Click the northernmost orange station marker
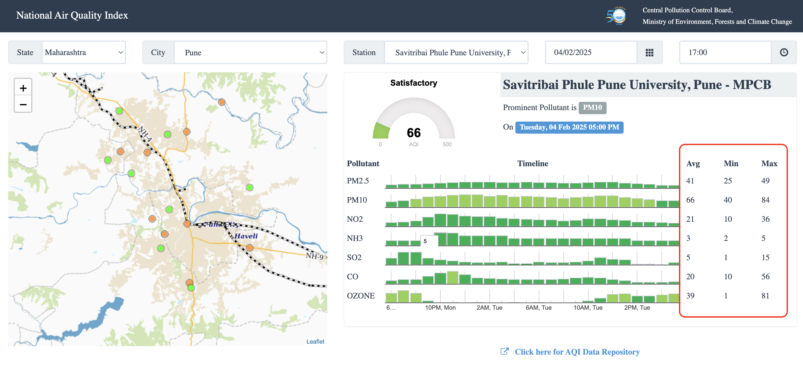 pos(222,102)
